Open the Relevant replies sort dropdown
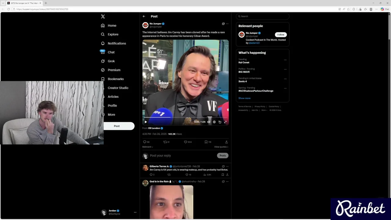 [148, 147]
